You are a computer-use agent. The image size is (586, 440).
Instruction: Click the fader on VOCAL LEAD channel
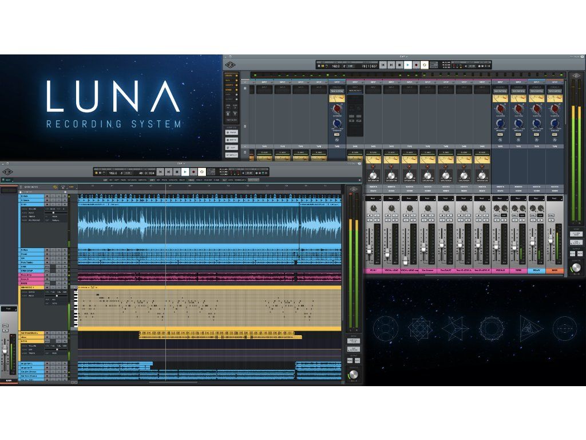coord(387,253)
